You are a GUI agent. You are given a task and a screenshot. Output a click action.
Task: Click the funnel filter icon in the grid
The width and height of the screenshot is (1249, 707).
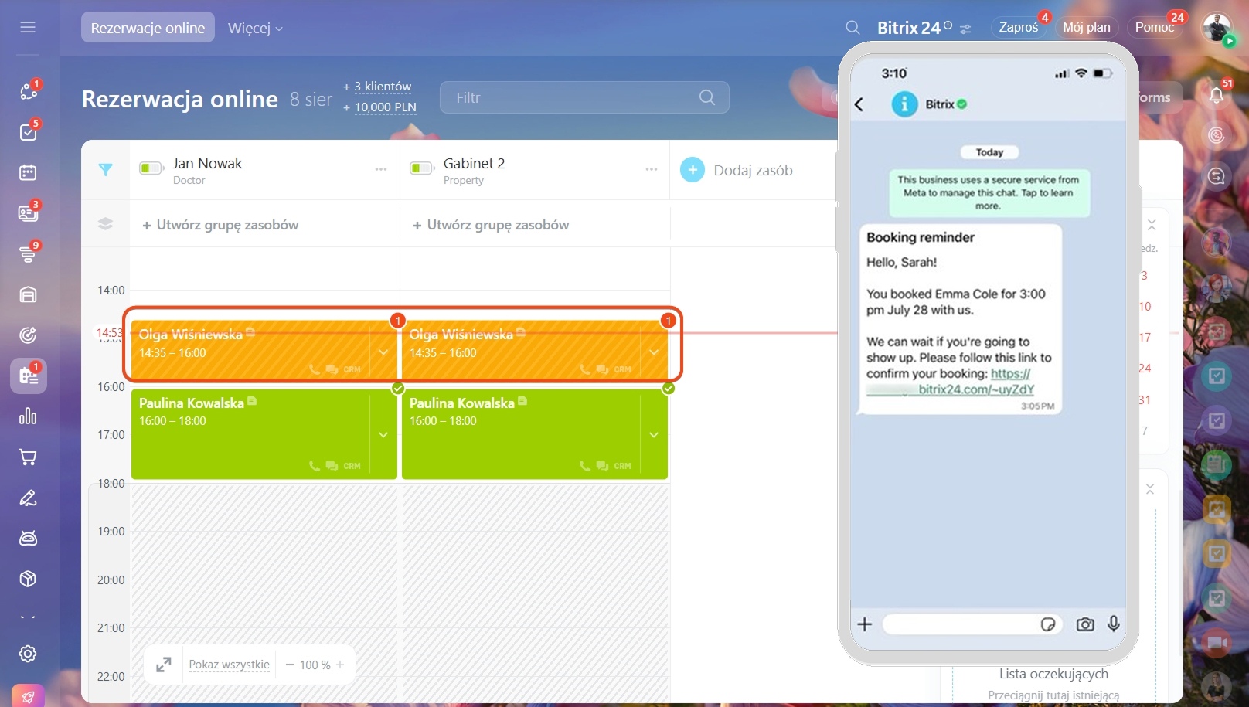point(106,170)
